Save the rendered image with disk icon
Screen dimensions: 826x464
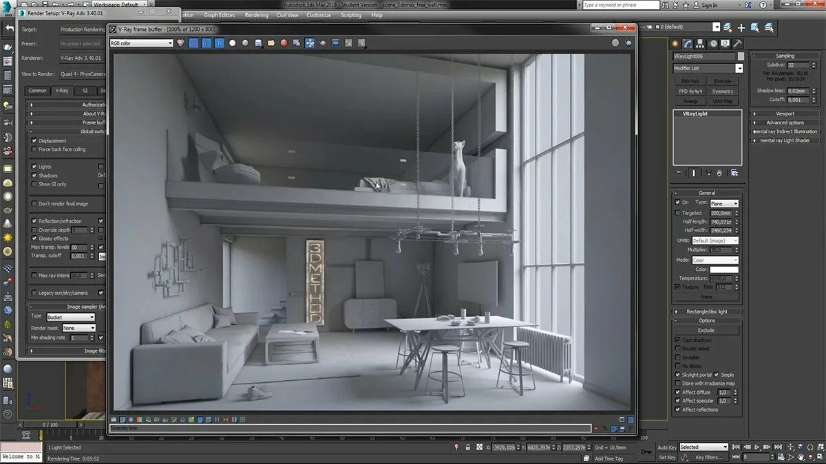pyautogui.click(x=258, y=43)
